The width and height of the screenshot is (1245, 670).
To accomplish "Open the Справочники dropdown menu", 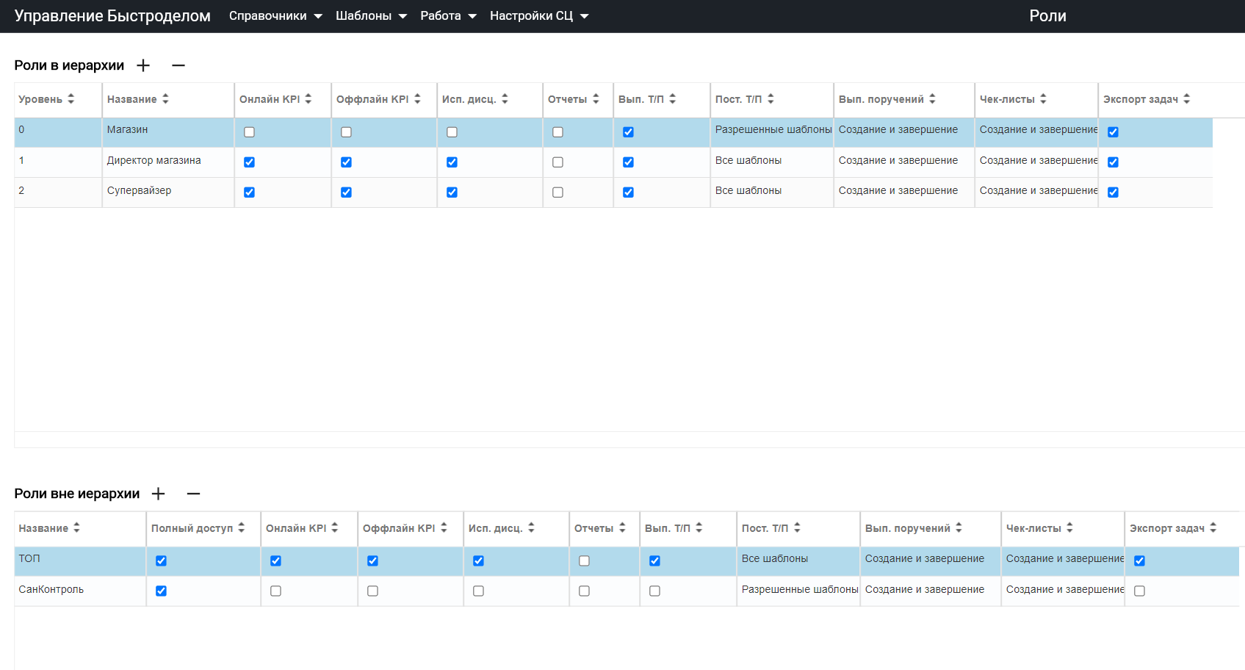I will [275, 16].
